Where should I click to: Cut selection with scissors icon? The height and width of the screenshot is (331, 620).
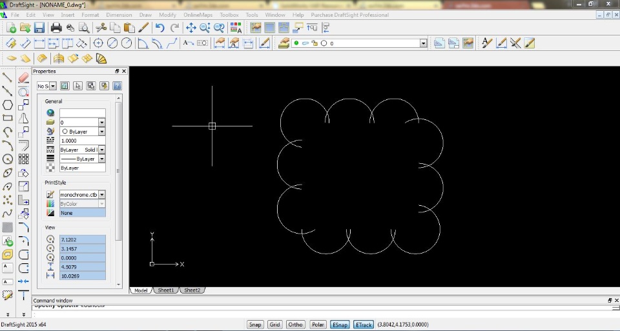[101, 28]
